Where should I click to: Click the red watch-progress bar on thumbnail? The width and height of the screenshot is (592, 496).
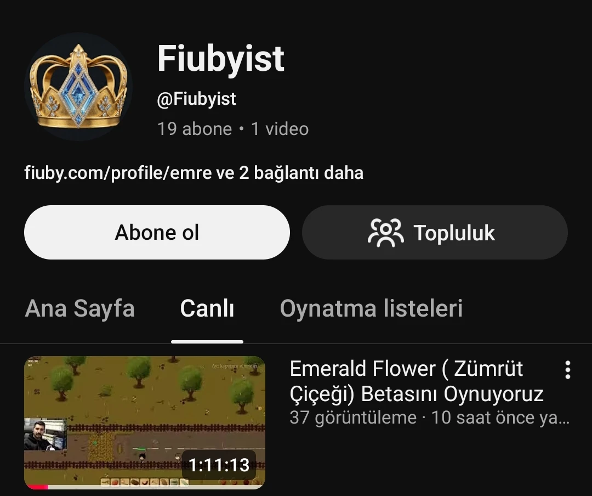(x=36, y=487)
